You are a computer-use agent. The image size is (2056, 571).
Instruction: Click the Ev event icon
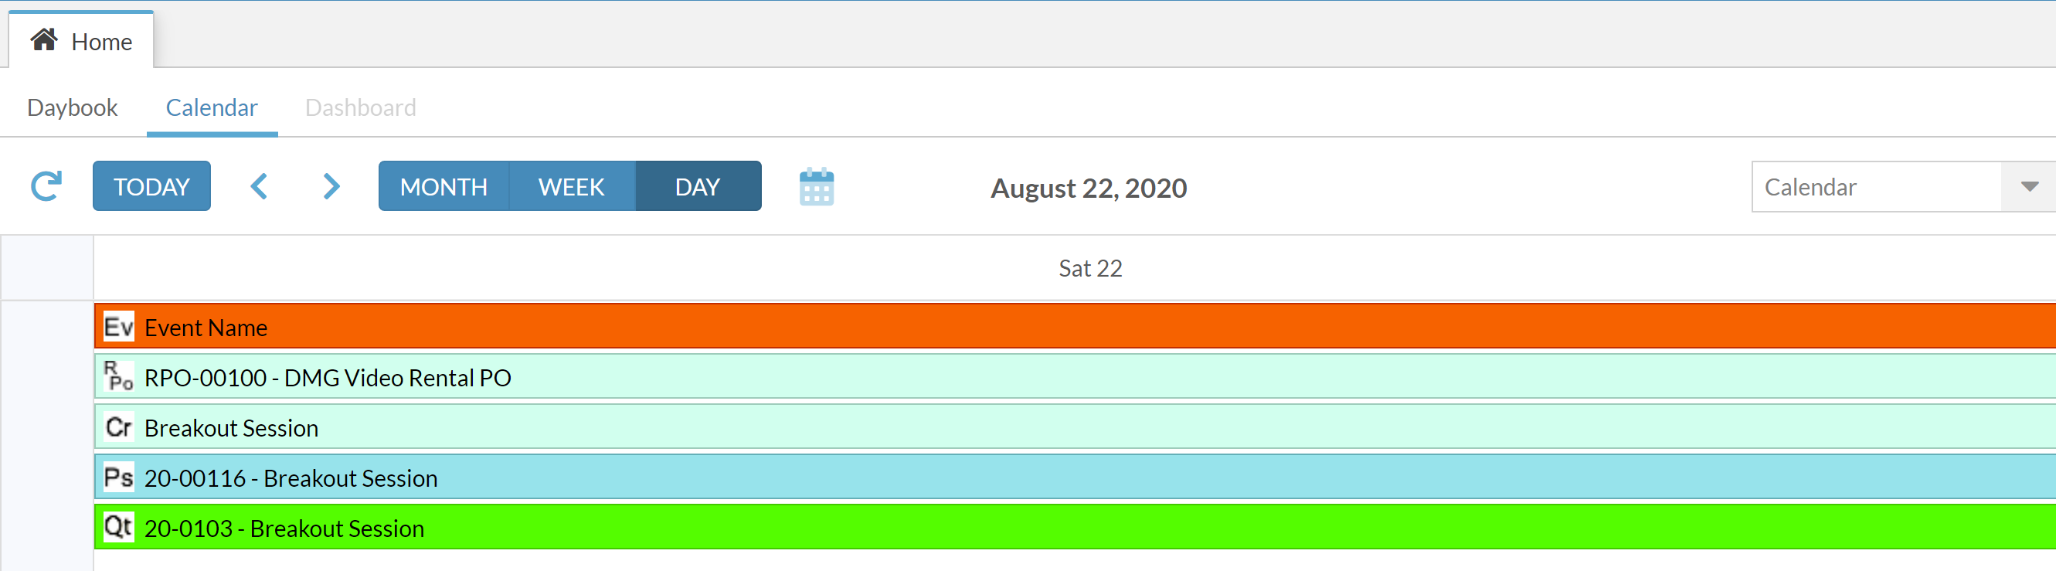tap(119, 327)
